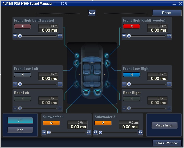Select right rear speaker in car diagram

point(107,84)
